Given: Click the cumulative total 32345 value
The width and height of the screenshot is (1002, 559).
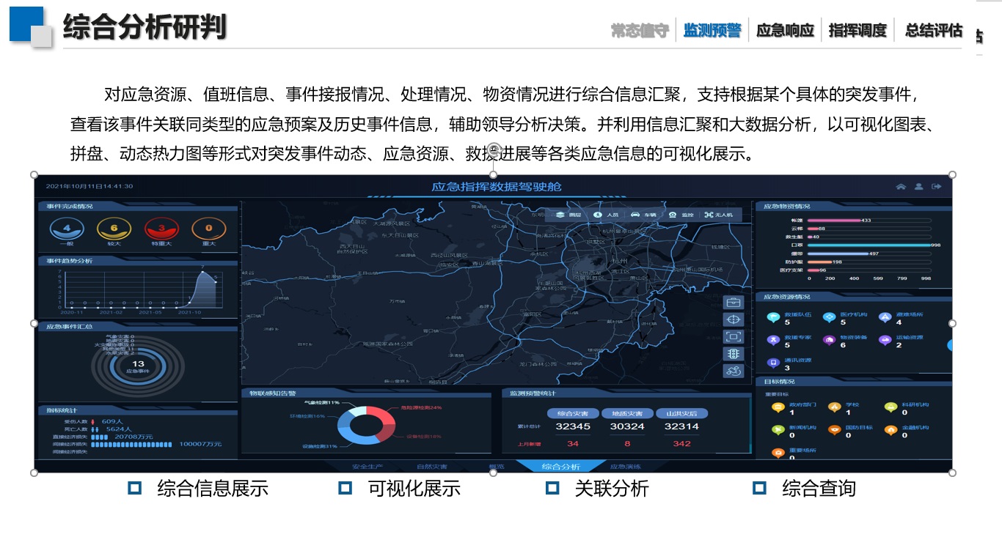Looking at the screenshot, I should pos(573,426).
